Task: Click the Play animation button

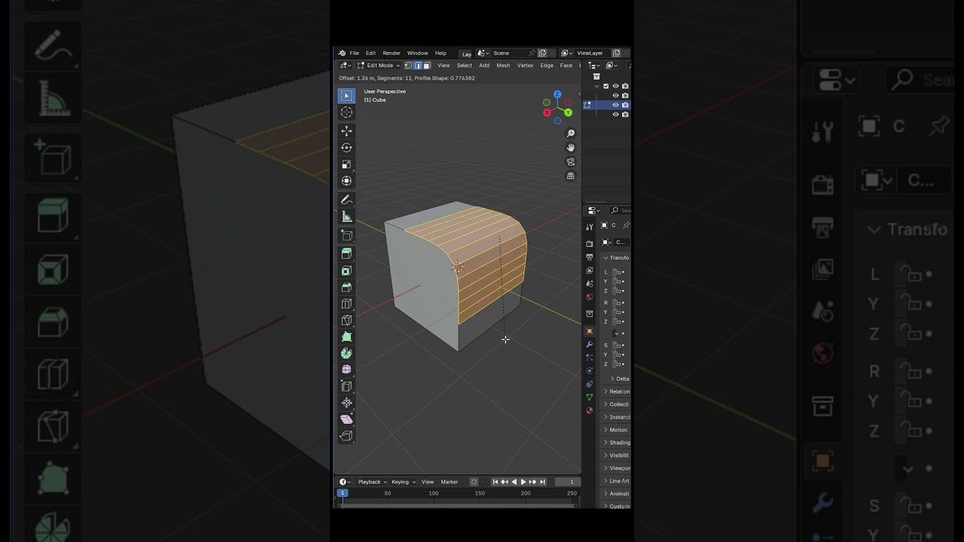Action: click(523, 482)
